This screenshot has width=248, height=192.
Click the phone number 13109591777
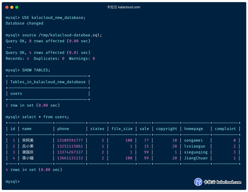click(x=70, y=140)
